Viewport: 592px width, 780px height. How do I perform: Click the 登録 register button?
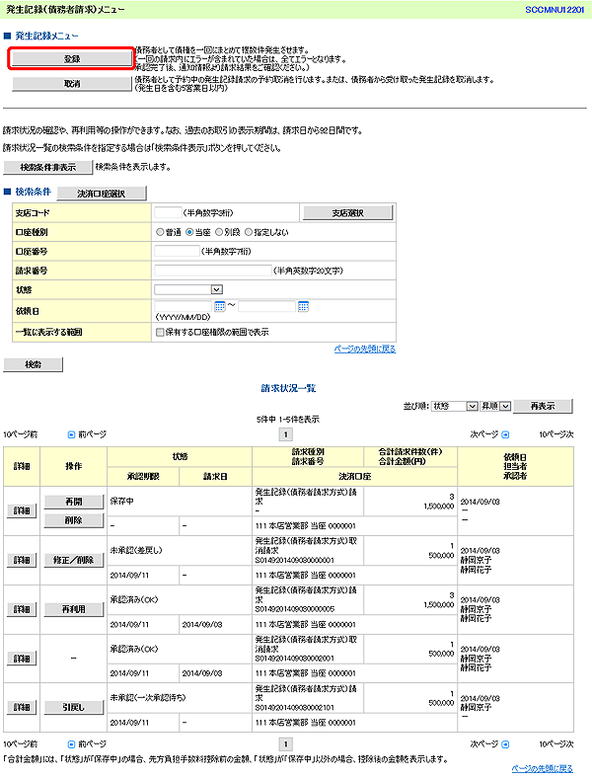tap(72, 58)
